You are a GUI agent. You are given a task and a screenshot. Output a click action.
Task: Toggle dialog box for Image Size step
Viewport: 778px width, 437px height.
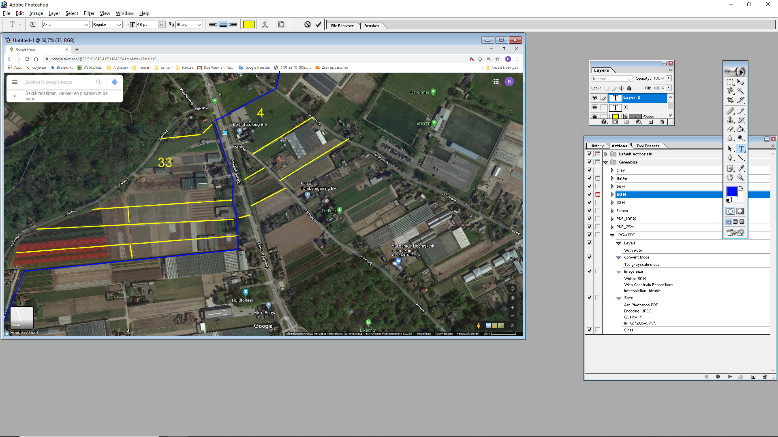coord(598,271)
